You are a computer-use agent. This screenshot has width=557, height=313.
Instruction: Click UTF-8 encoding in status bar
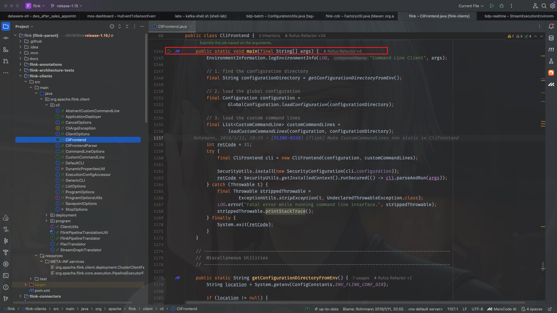tap(477, 309)
